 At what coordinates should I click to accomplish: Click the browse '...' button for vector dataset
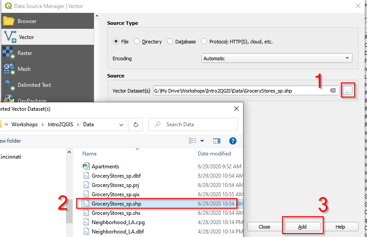[348, 90]
